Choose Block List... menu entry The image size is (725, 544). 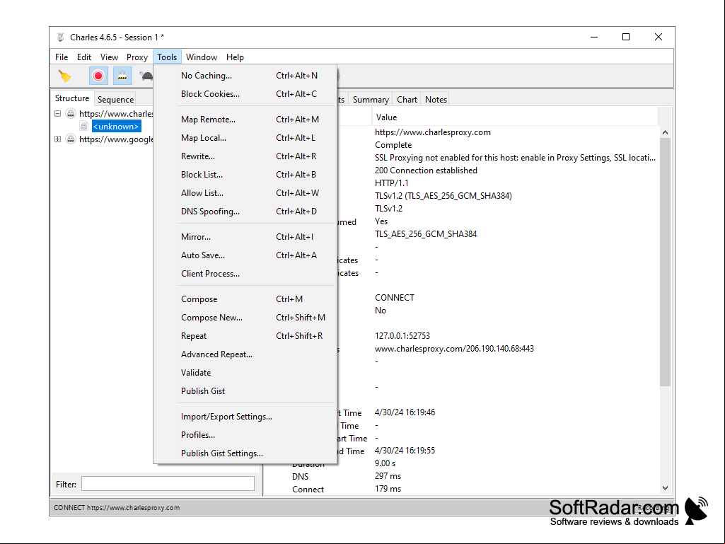click(245, 175)
